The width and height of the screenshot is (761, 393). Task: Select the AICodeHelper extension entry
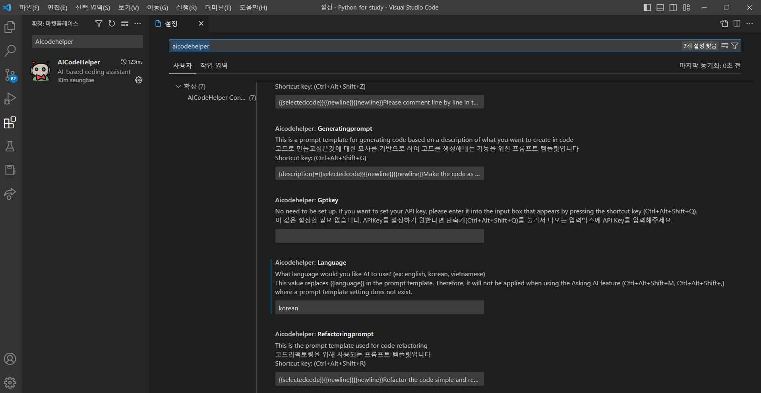pyautogui.click(x=86, y=71)
